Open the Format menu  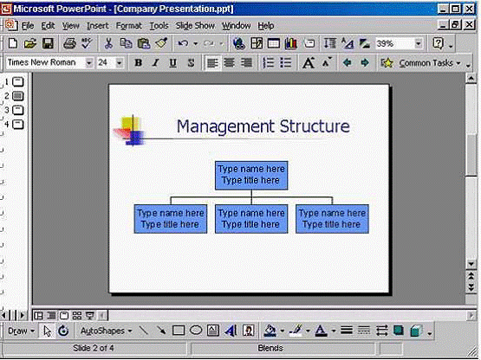tap(128, 26)
